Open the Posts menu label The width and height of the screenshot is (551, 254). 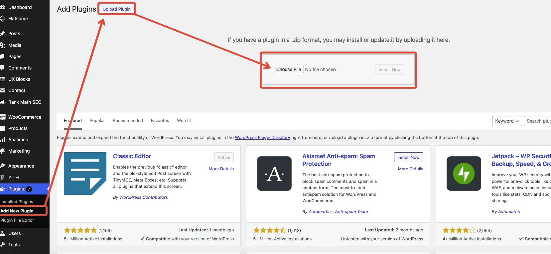[14, 34]
